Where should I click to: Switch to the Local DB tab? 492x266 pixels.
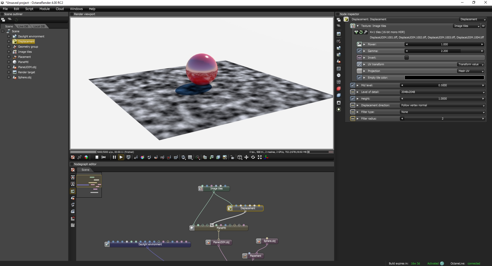[x=39, y=26]
